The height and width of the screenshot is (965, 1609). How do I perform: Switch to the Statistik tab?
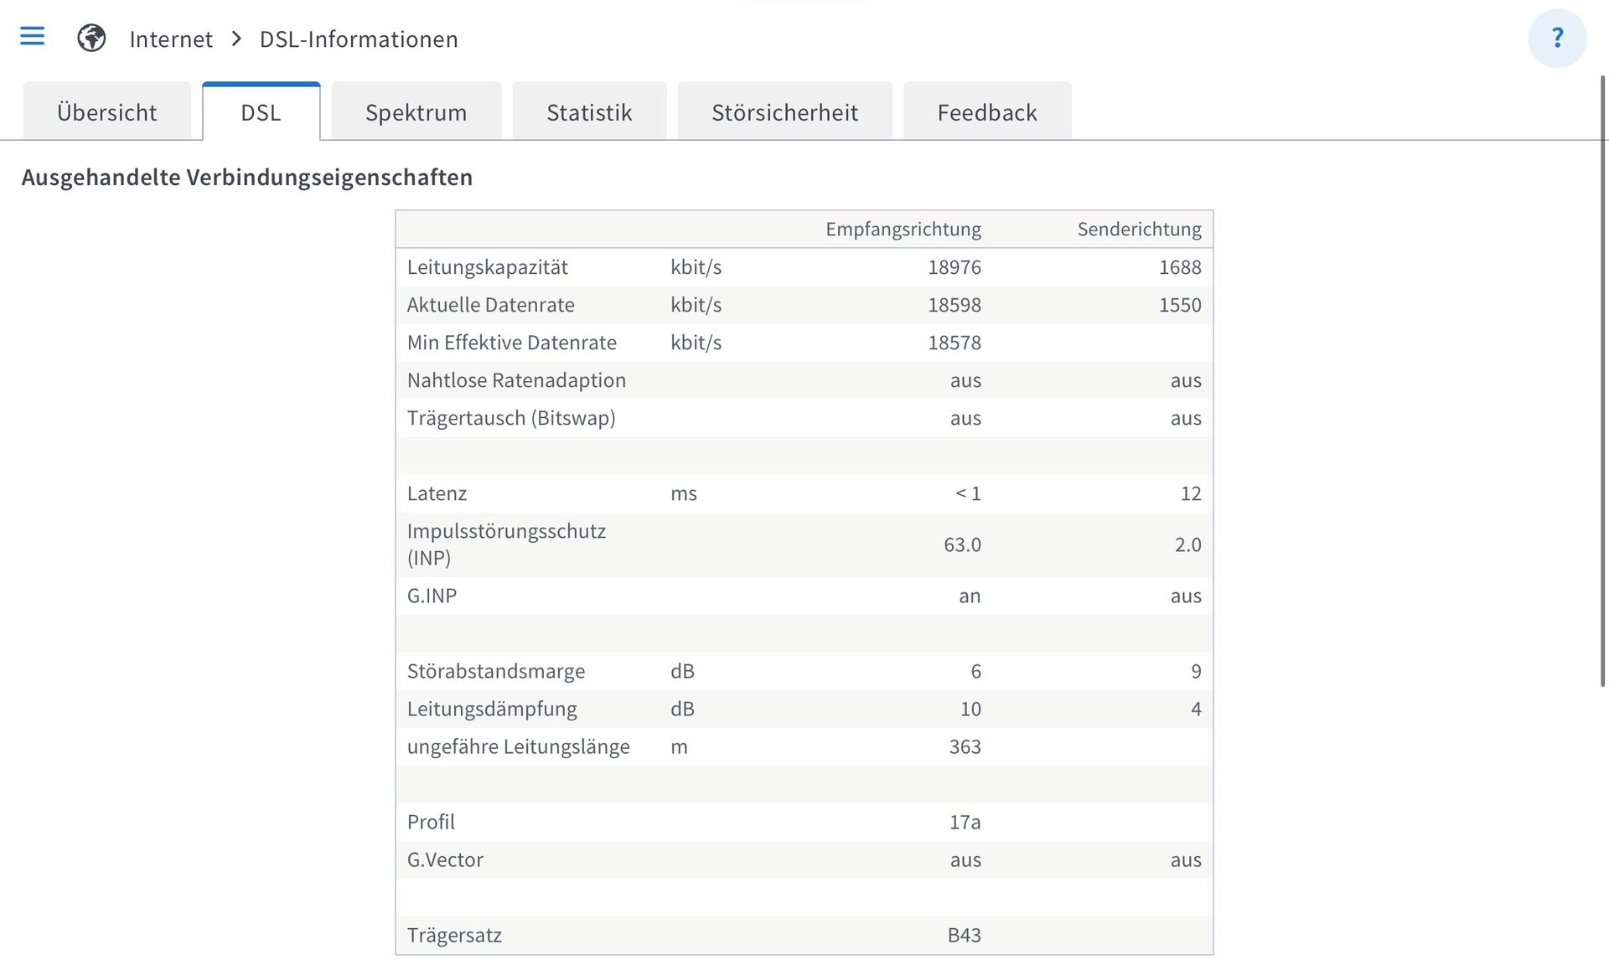589,112
